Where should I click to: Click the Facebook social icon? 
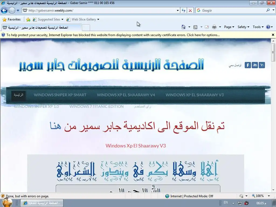pyautogui.click(x=248, y=65)
